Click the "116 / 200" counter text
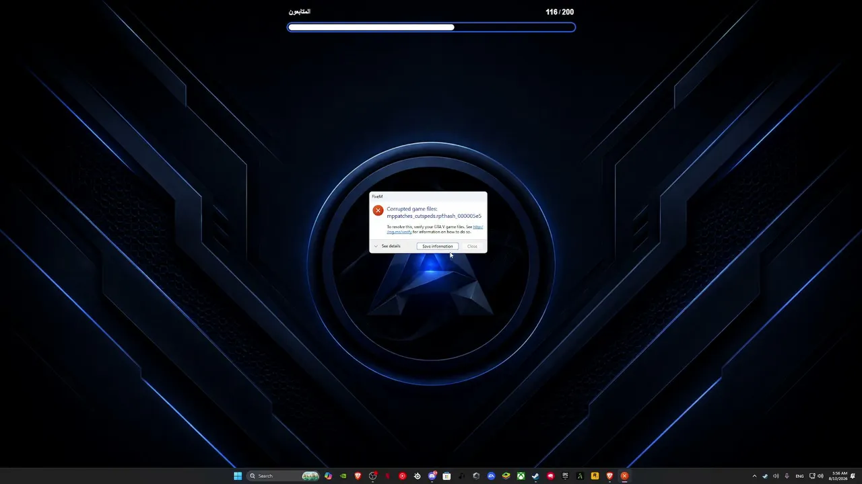The height and width of the screenshot is (484, 862). coord(560,12)
